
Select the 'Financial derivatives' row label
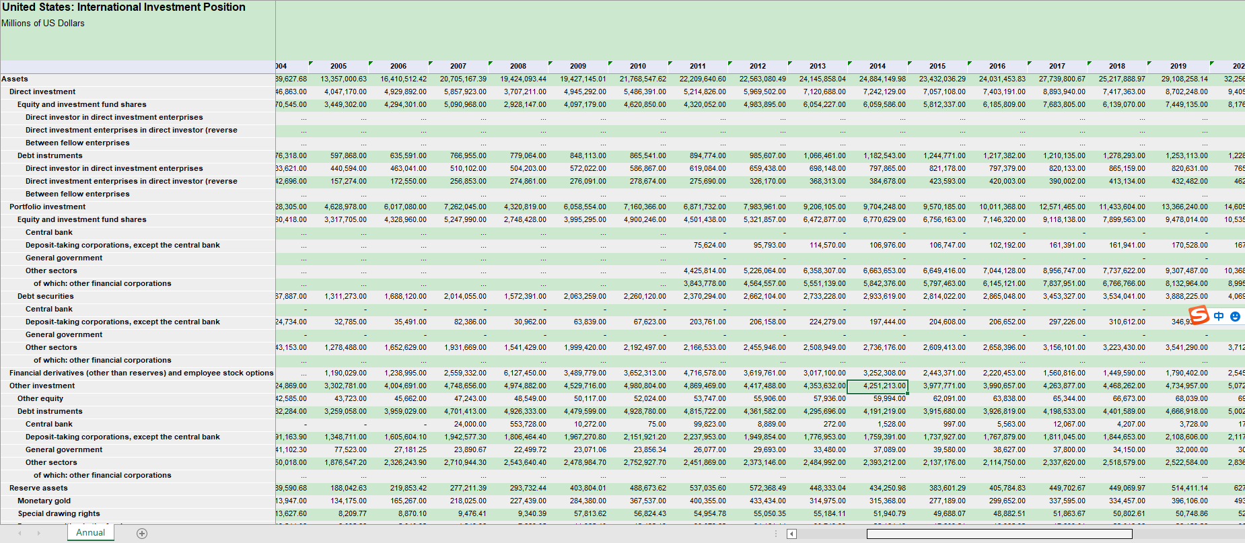tap(141, 373)
